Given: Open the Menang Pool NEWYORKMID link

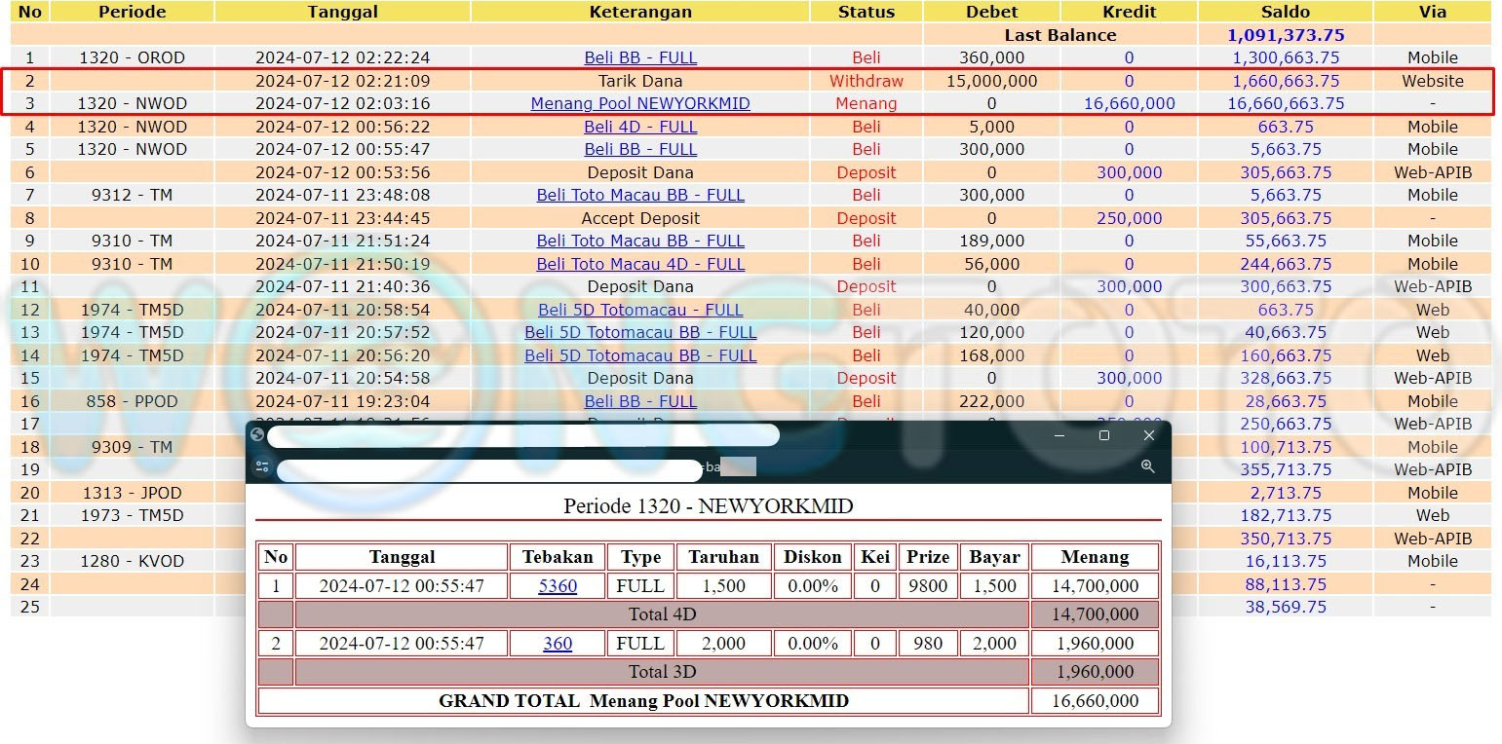Looking at the screenshot, I should click(640, 103).
